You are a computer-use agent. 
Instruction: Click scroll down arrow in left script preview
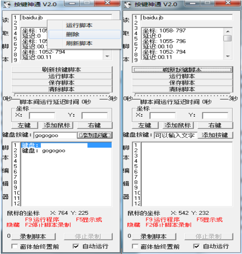coord(107,56)
